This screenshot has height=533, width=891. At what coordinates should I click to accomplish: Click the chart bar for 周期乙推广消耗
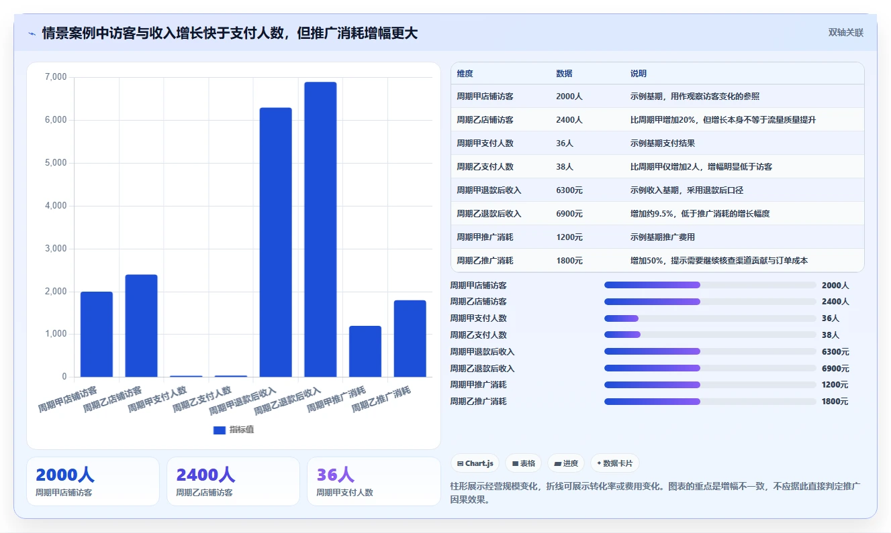click(410, 339)
